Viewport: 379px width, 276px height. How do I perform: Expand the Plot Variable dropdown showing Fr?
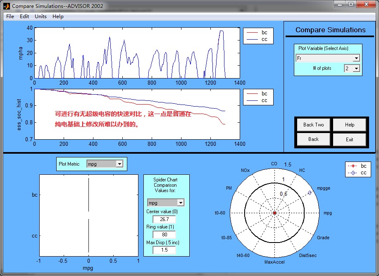pos(328,58)
